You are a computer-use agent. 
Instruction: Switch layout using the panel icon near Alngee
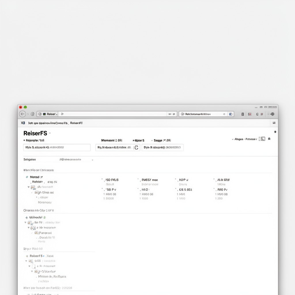263,139
